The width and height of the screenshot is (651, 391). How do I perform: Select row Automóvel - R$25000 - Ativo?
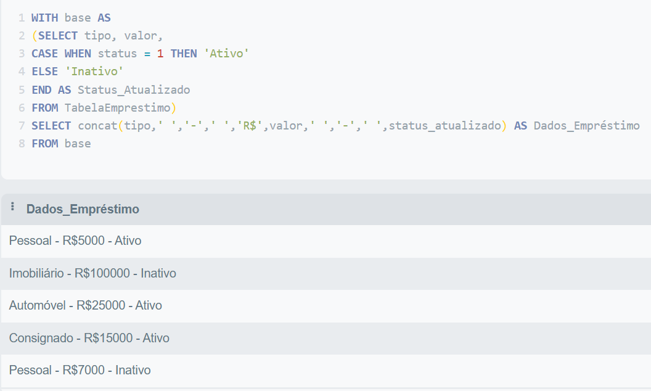pyautogui.click(x=86, y=305)
